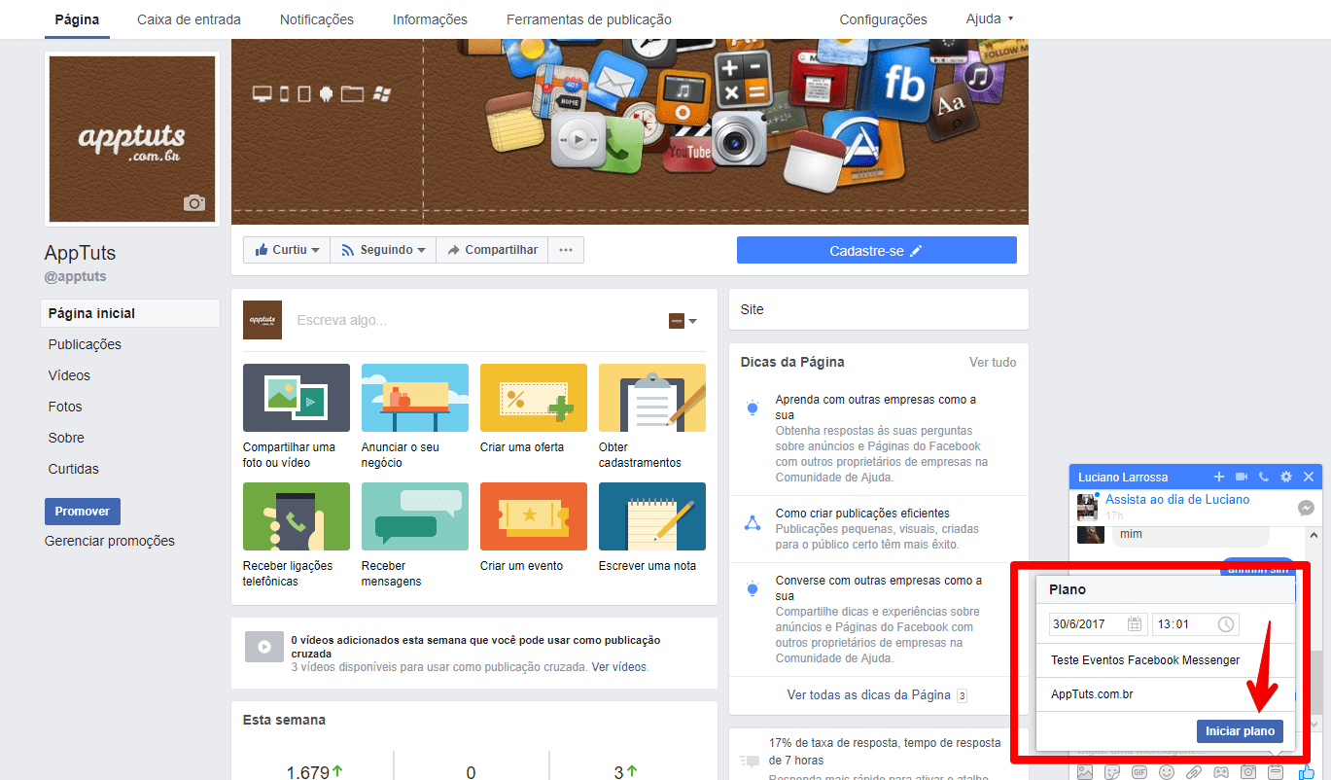This screenshot has width=1331, height=780.
Task: Select 'Receber ligações telefônicas' tile
Action: pos(297,536)
